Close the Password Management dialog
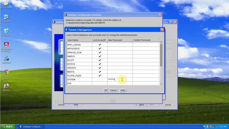Viewport: 229px width, 129px height. tap(162, 30)
